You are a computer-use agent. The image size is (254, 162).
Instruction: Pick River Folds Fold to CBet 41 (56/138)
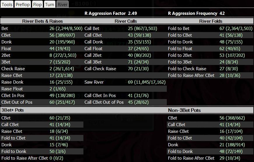[x=231, y=35]
